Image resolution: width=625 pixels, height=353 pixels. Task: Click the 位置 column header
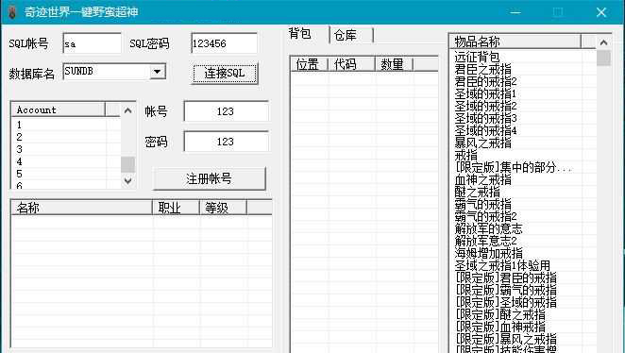pos(309,64)
